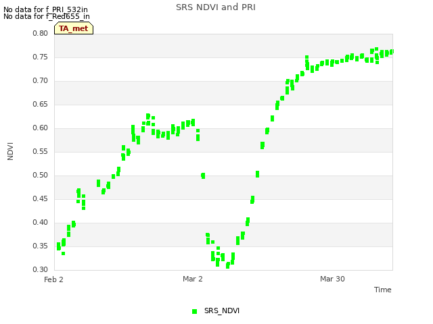Image resolution: width=433 pixels, height=324 pixels.
Task: Click the 'No data for f_PRI_532in' message
Action: (45, 9)
